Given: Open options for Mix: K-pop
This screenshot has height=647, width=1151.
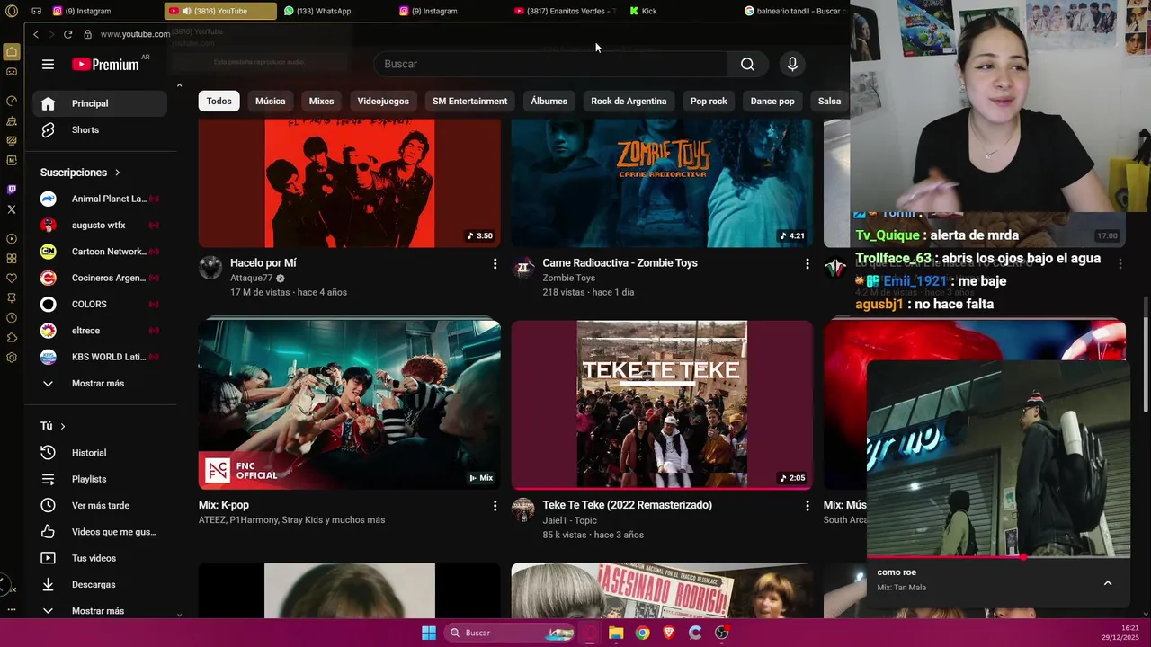Looking at the screenshot, I should click(x=495, y=506).
